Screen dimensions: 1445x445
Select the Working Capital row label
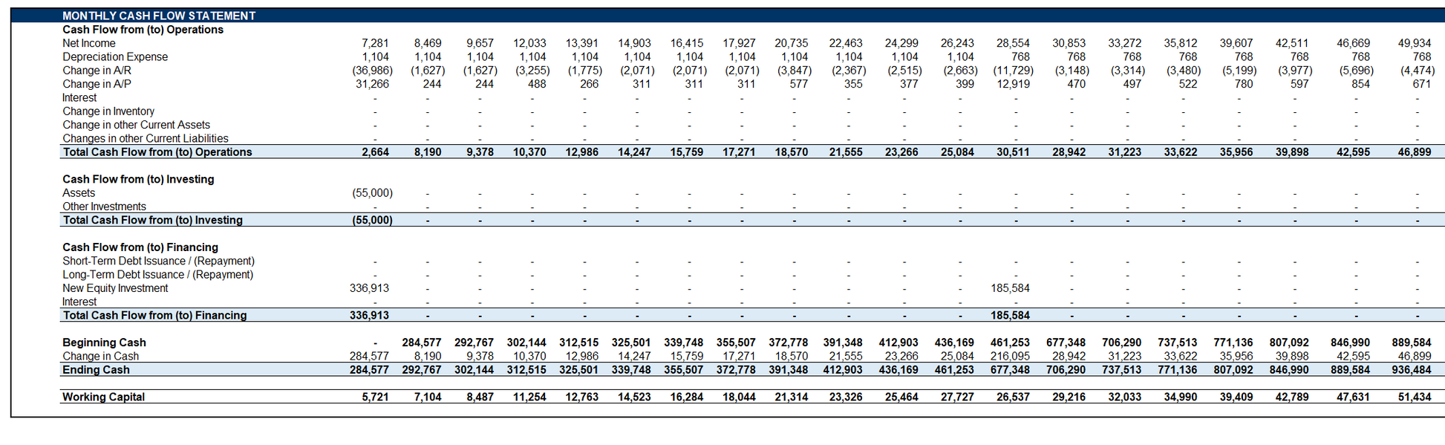103,397
